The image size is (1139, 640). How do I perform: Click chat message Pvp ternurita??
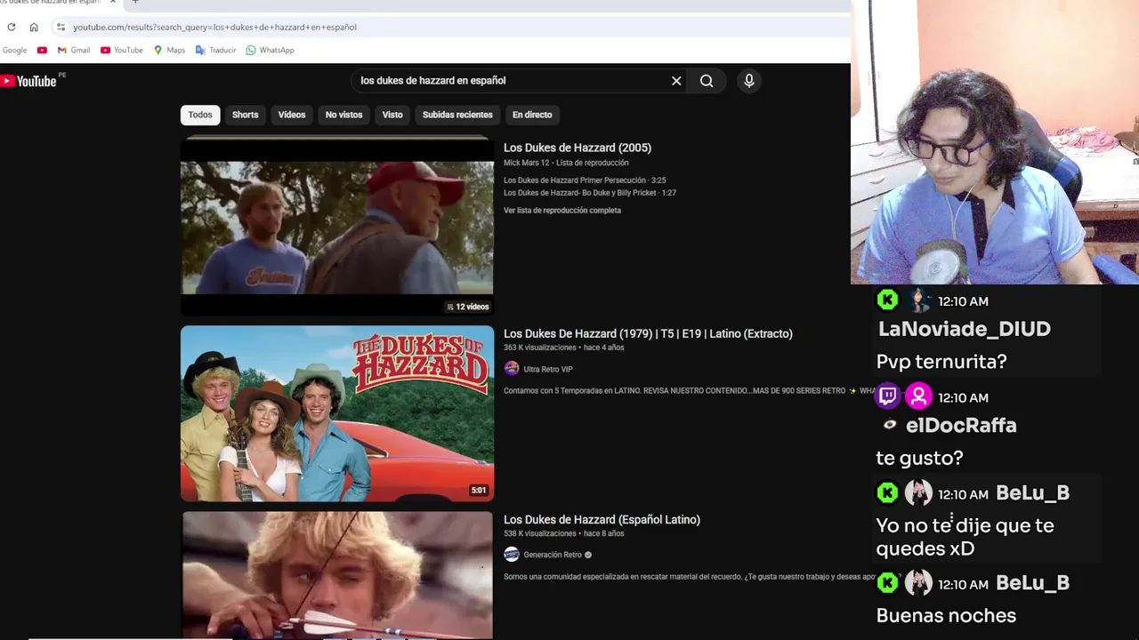coord(941,362)
